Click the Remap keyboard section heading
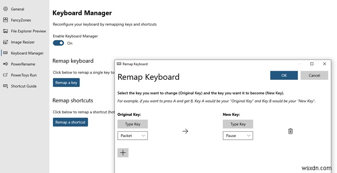 (73, 61)
